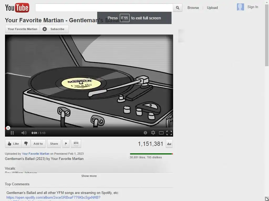Open the transcript icon button
Screen dimensions: 269x201
click(76, 144)
